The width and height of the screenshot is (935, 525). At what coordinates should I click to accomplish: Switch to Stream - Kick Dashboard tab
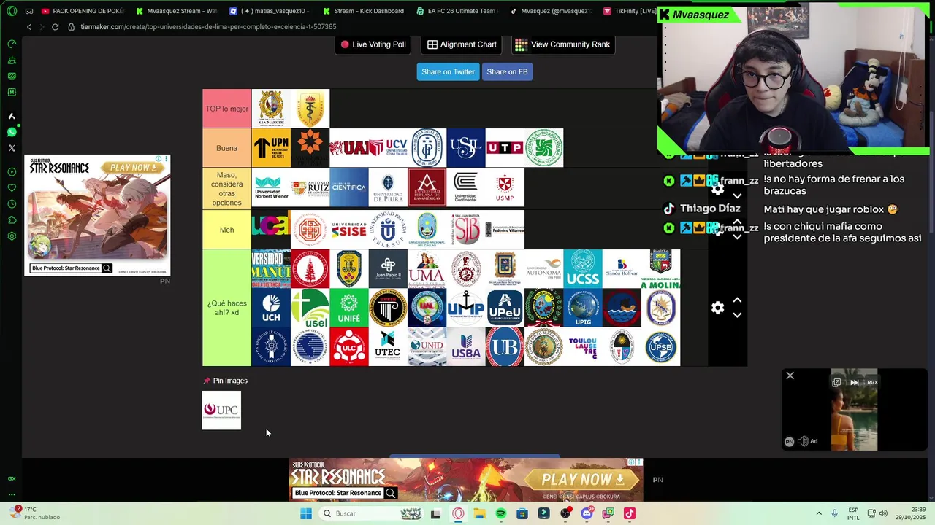point(364,11)
